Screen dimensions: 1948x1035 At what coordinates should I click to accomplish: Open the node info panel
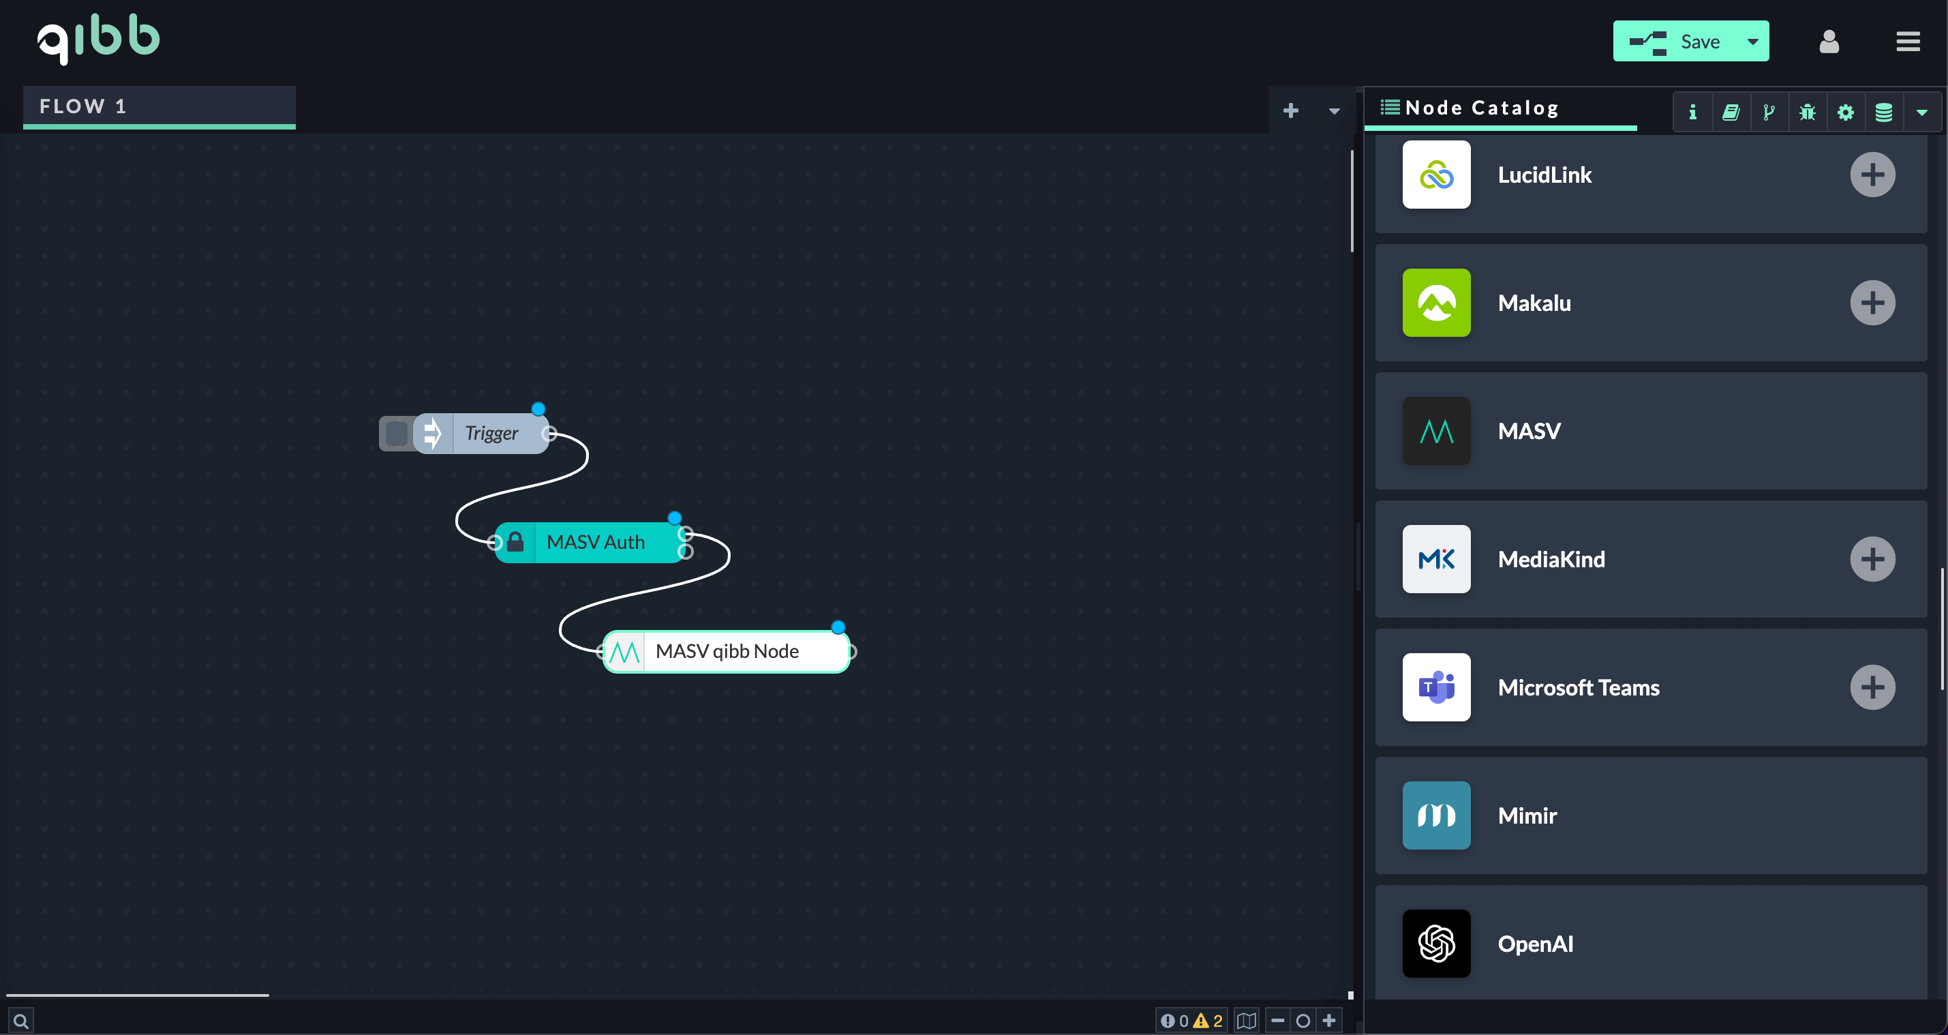[x=1692, y=112]
